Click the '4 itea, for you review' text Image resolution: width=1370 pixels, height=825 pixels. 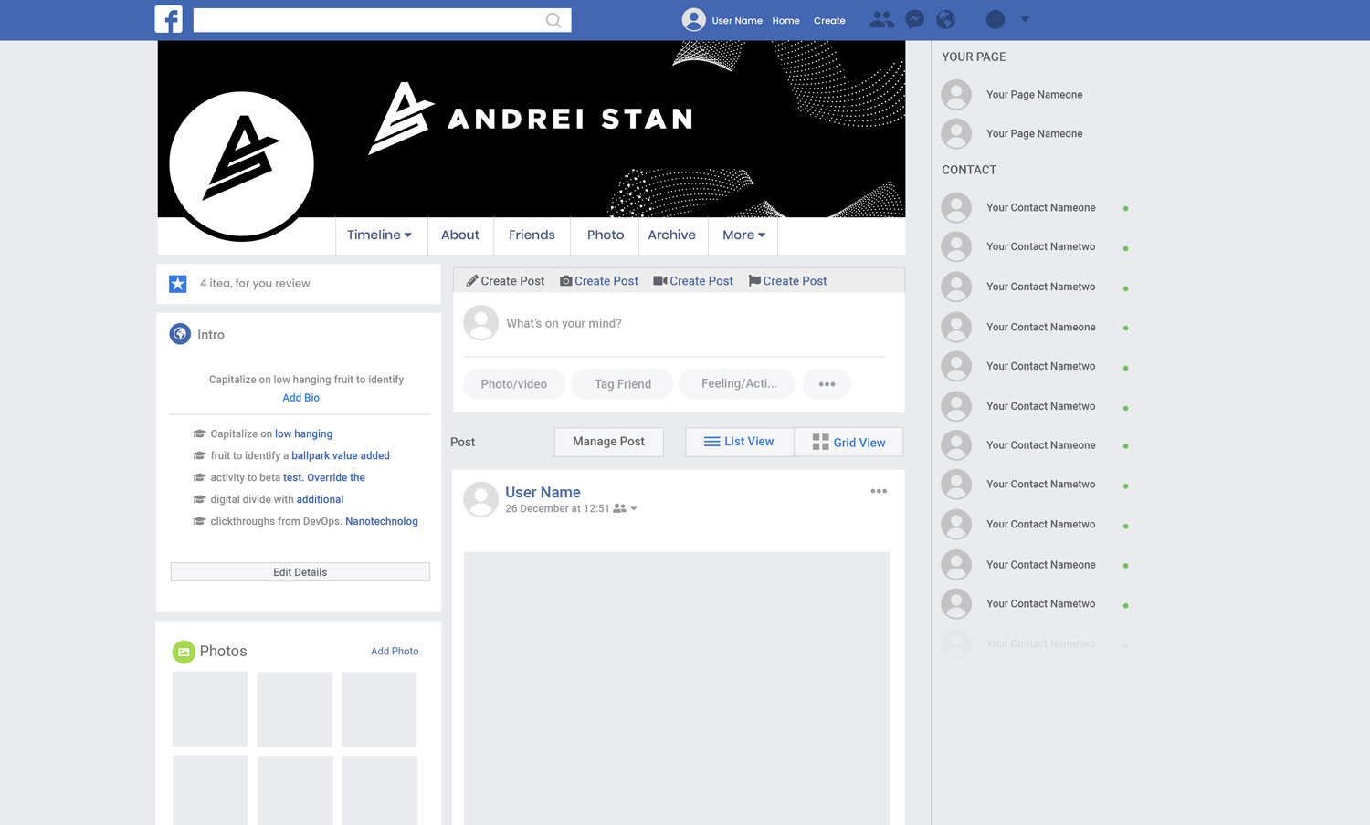tap(255, 284)
